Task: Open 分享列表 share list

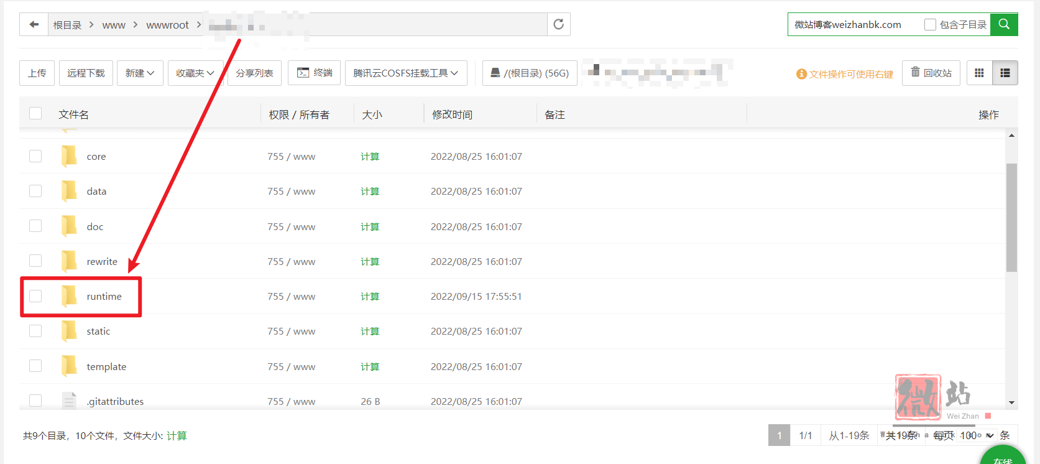Action: (x=254, y=73)
